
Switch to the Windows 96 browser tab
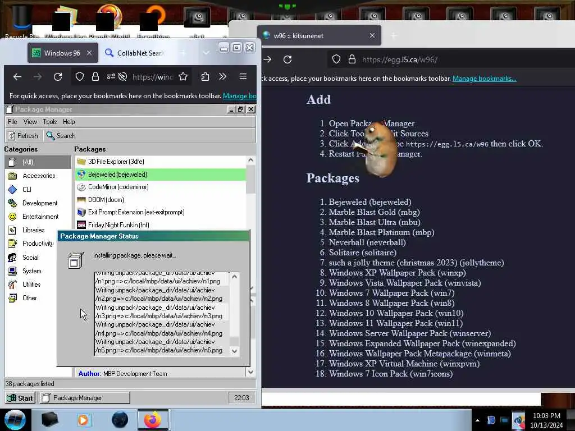pos(62,53)
